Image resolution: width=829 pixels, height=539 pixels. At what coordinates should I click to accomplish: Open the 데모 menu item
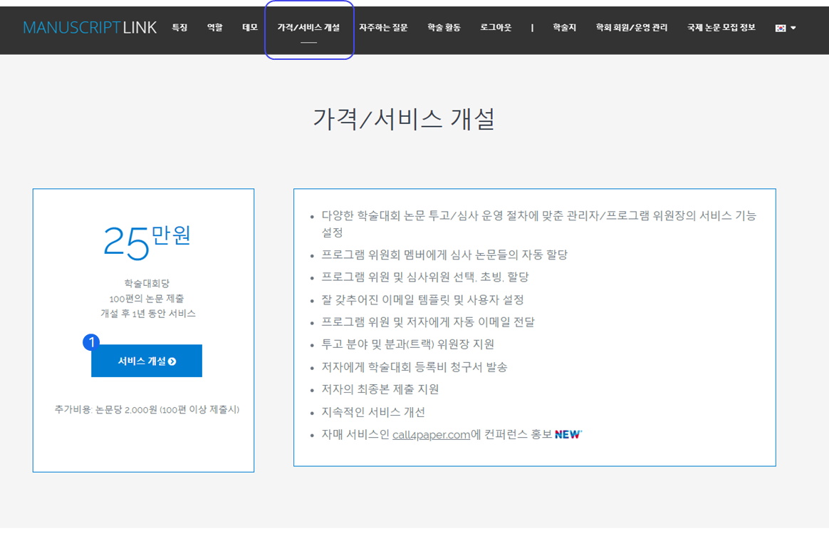pyautogui.click(x=249, y=28)
